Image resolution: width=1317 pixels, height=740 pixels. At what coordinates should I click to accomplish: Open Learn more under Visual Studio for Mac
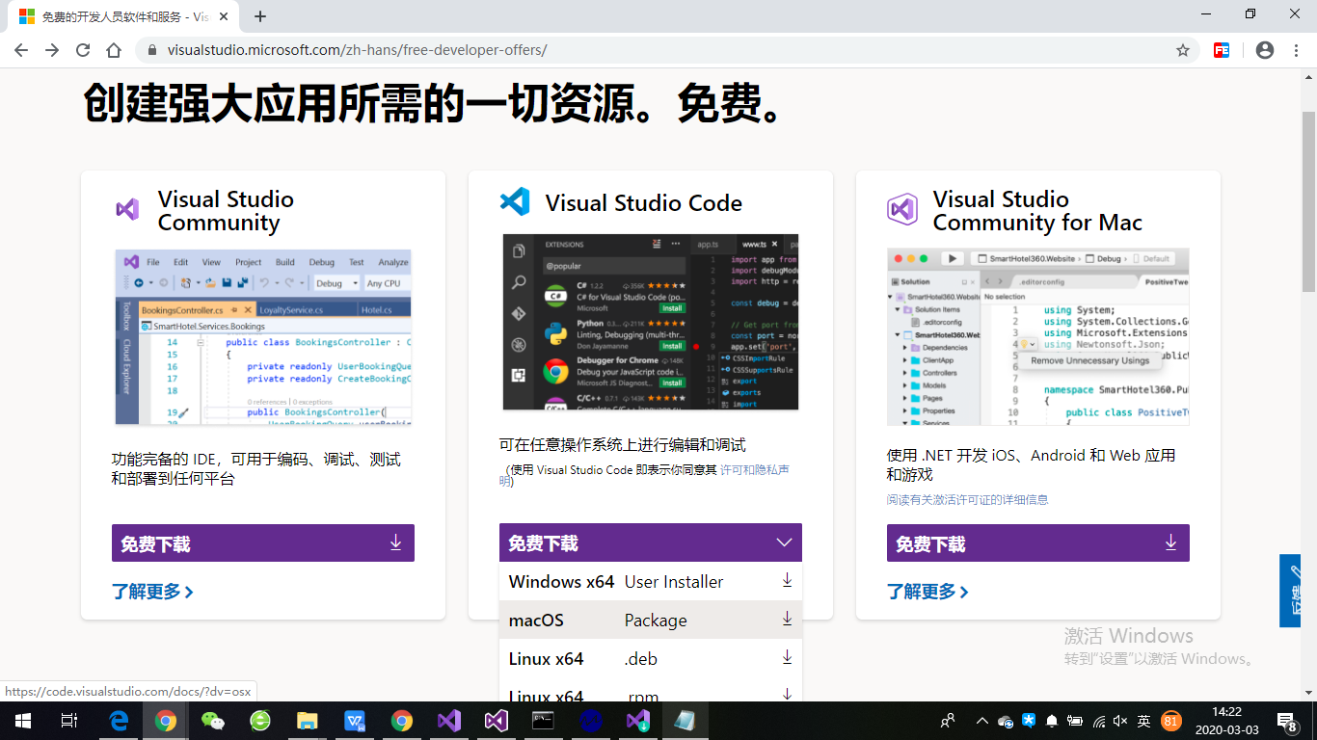click(x=927, y=592)
